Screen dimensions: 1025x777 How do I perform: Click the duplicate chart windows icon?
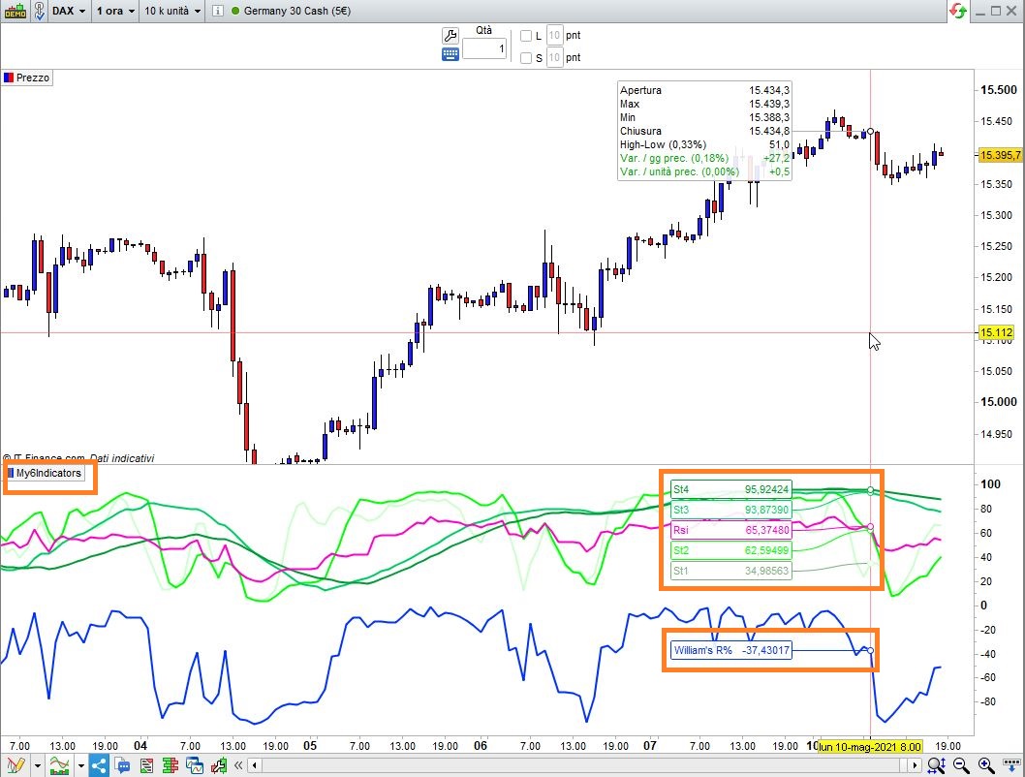click(x=194, y=765)
